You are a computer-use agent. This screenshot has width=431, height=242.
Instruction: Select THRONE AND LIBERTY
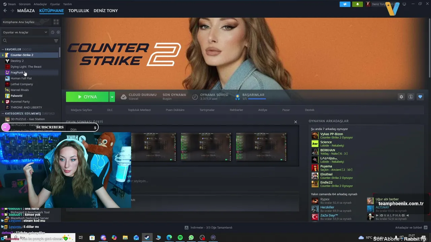(30, 108)
